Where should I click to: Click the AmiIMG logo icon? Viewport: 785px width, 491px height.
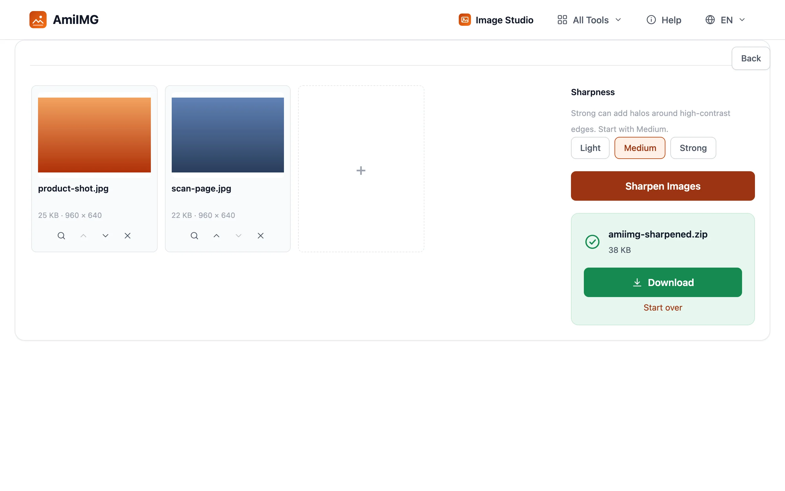point(38,19)
